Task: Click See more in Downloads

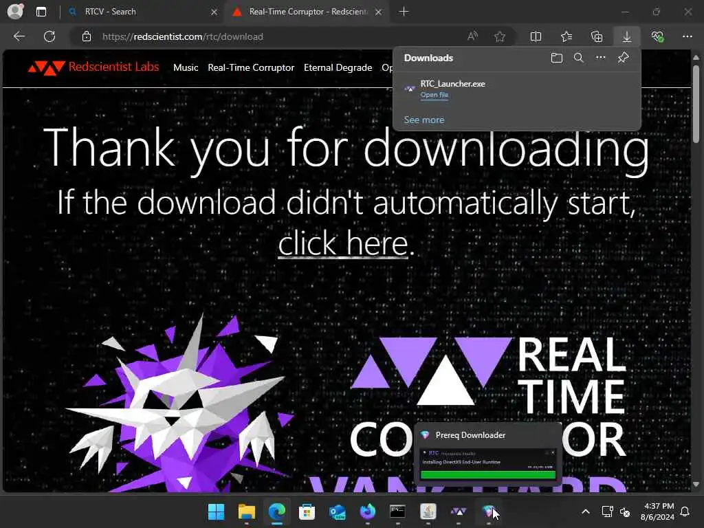Action: [423, 120]
